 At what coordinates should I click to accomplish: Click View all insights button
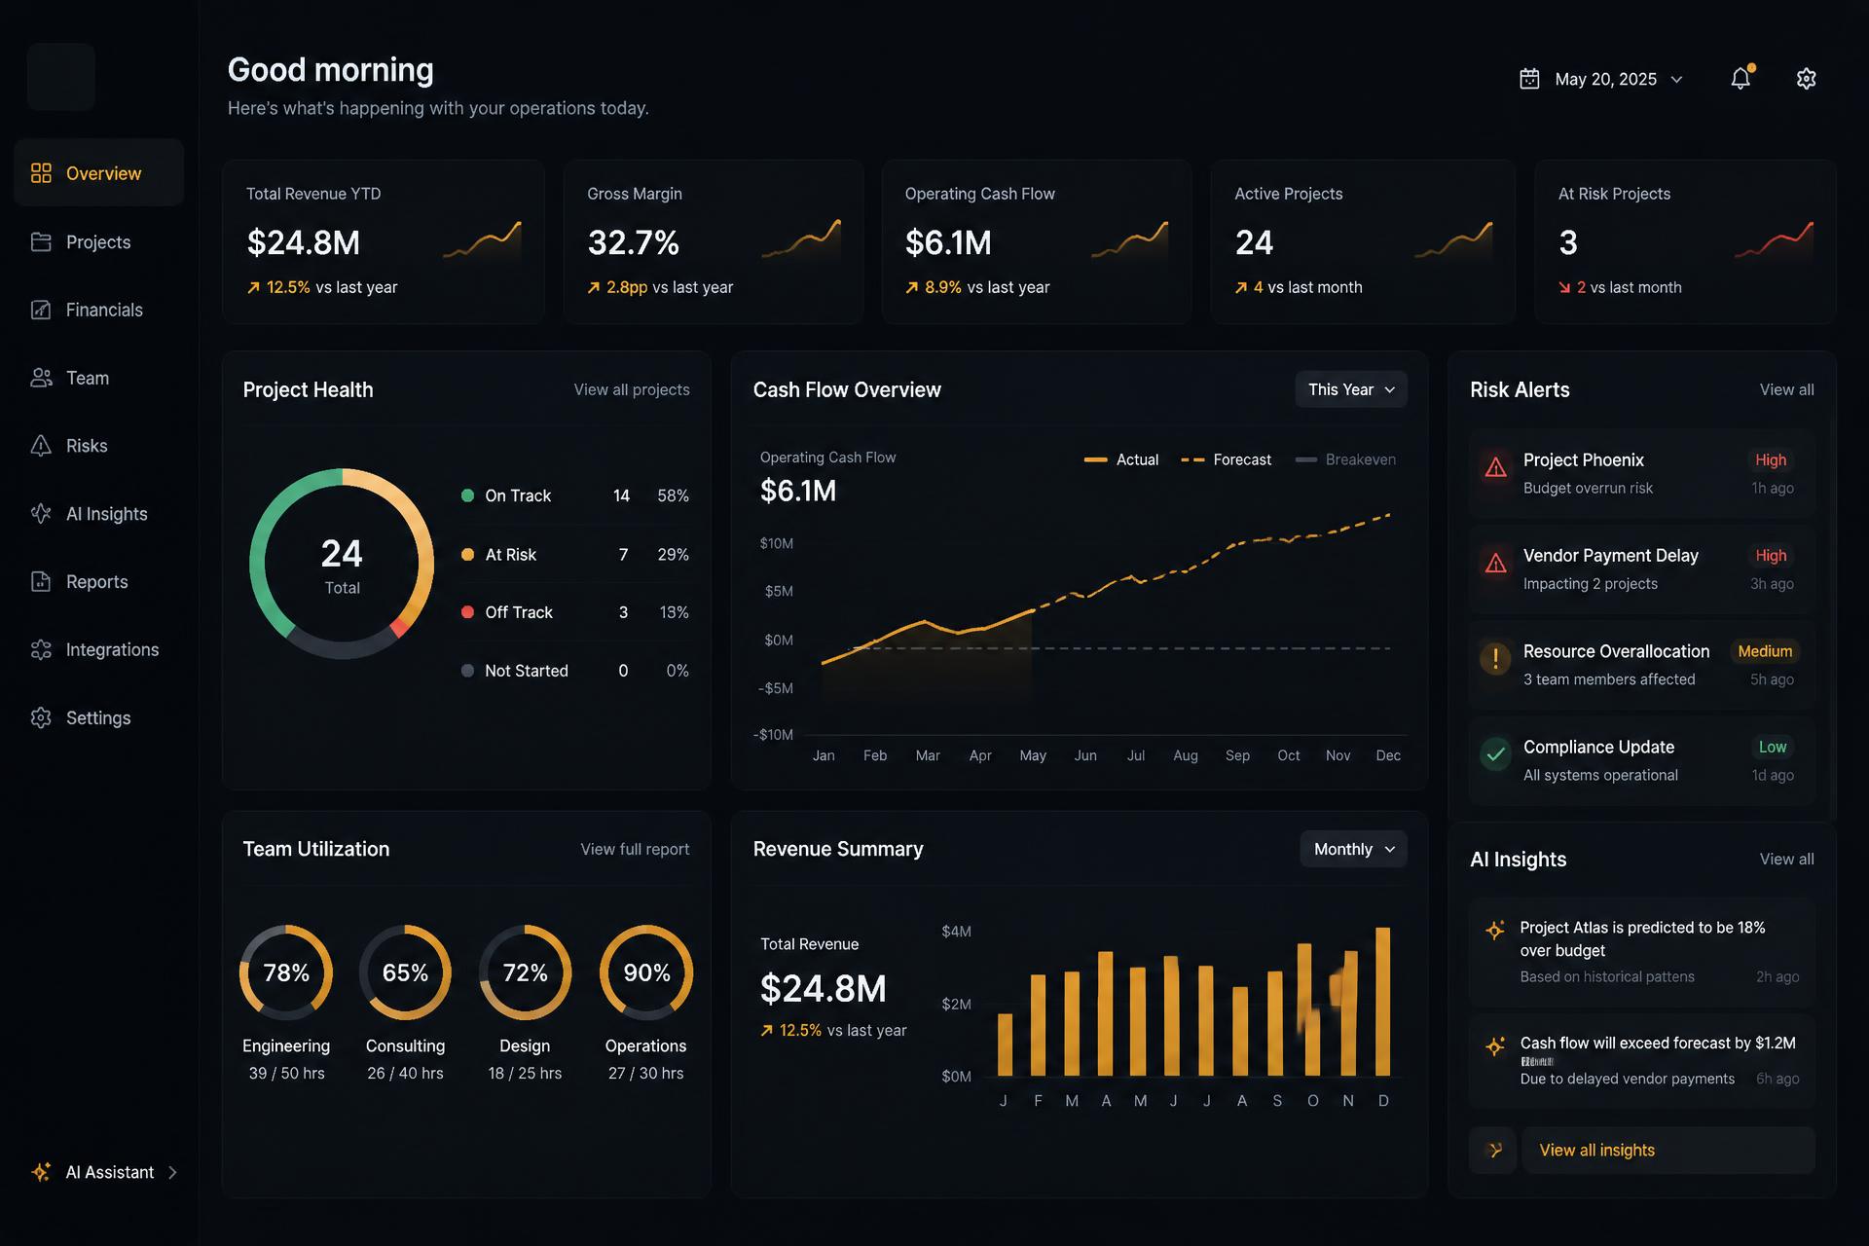point(1668,1151)
